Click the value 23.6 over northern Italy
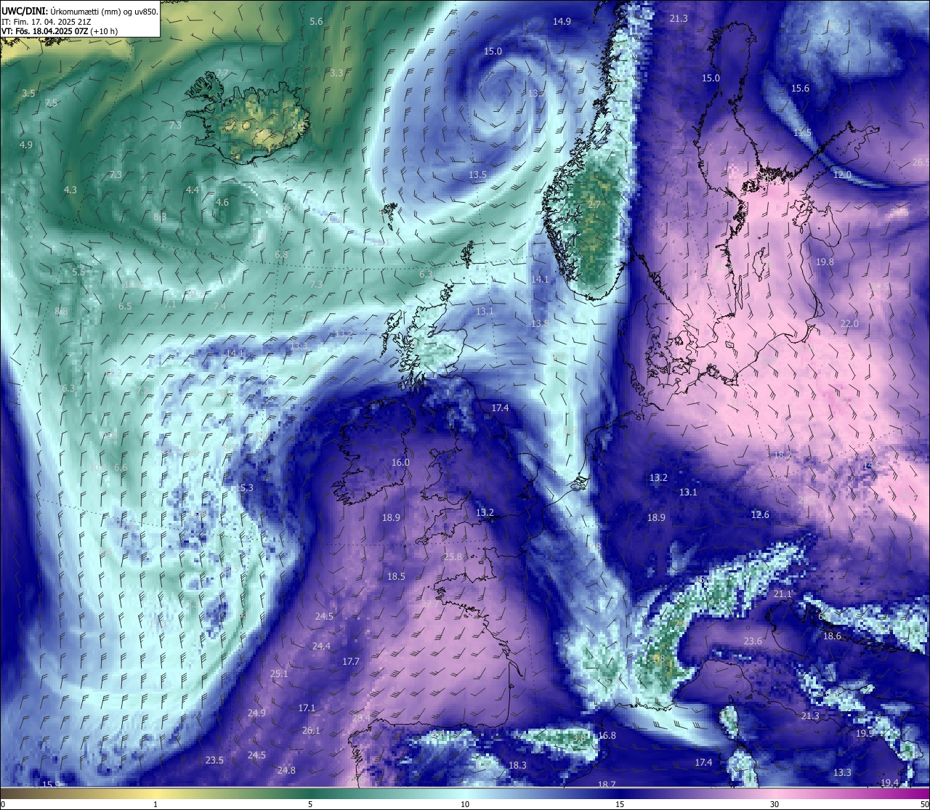Image resolution: width=930 pixels, height=810 pixels. click(753, 641)
